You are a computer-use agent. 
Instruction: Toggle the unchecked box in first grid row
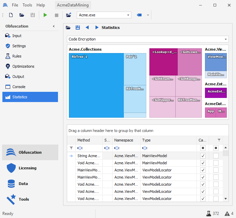pos(216,156)
